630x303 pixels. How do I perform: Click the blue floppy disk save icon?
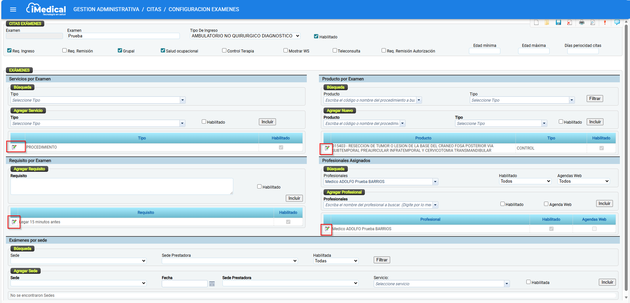tap(558, 23)
